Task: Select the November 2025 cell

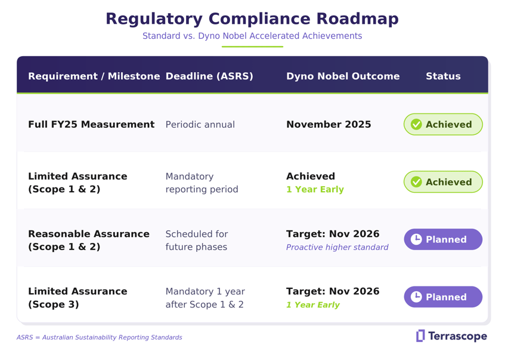Action: tap(329, 124)
